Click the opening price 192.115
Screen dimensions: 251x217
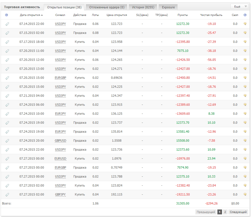point(117,194)
